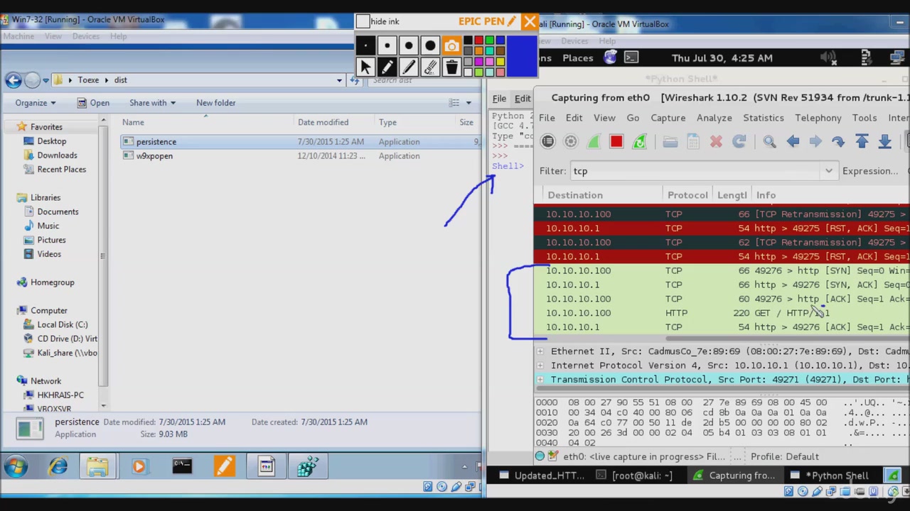Screen dimensions: 910x511
Task: Clear all ink with trash can icon
Action: [451, 67]
